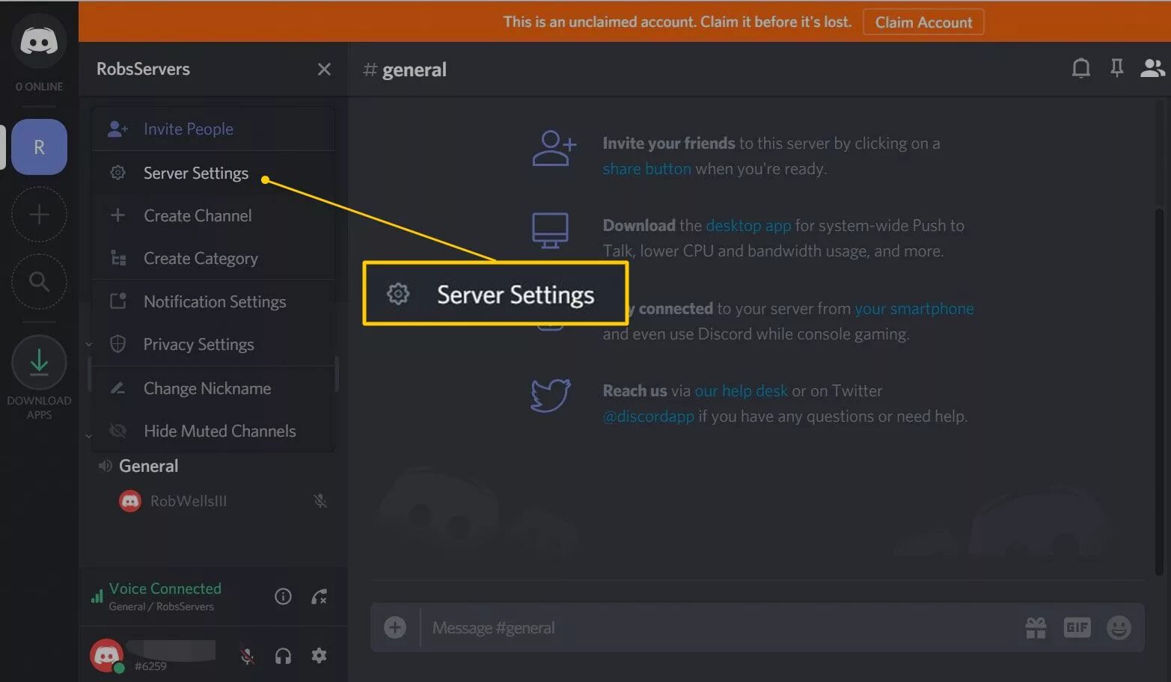Select Create Category menu entry
1171x682 pixels.
click(x=213, y=258)
